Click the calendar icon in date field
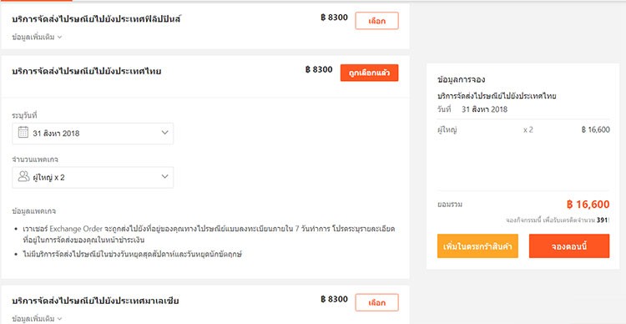This screenshot has height=324, width=626. (x=23, y=133)
